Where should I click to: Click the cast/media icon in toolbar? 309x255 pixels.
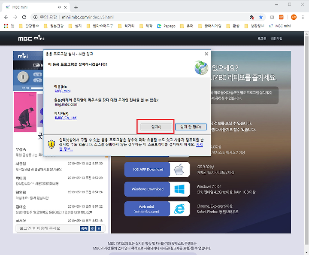coord(272,17)
